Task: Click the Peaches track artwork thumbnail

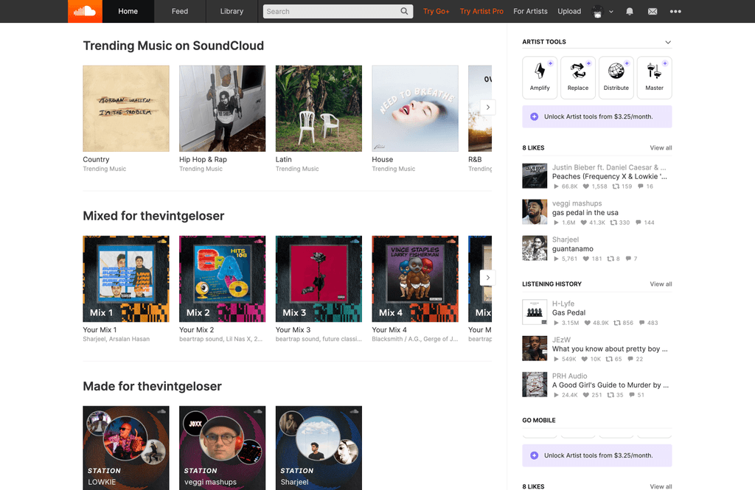Action: [535, 175]
